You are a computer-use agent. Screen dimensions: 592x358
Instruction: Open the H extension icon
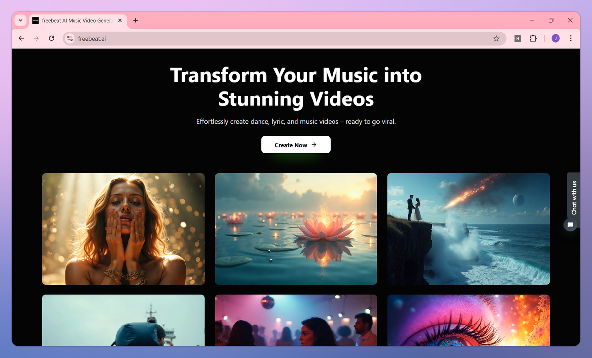point(518,38)
